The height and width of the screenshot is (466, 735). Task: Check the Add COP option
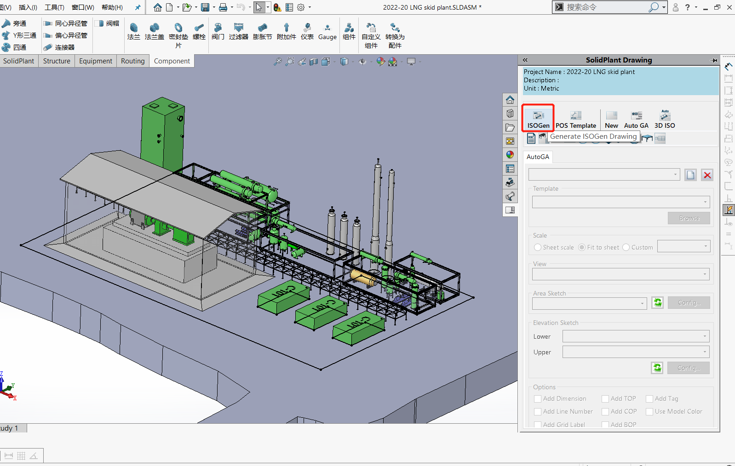[605, 412]
